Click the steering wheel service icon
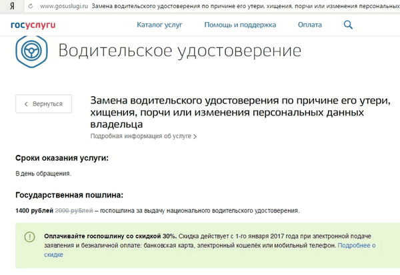 pyautogui.click(x=31, y=51)
